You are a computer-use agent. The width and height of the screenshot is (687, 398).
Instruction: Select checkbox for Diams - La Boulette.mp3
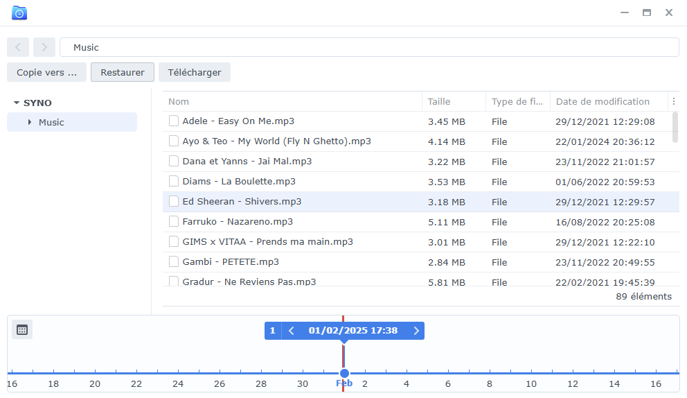click(174, 181)
